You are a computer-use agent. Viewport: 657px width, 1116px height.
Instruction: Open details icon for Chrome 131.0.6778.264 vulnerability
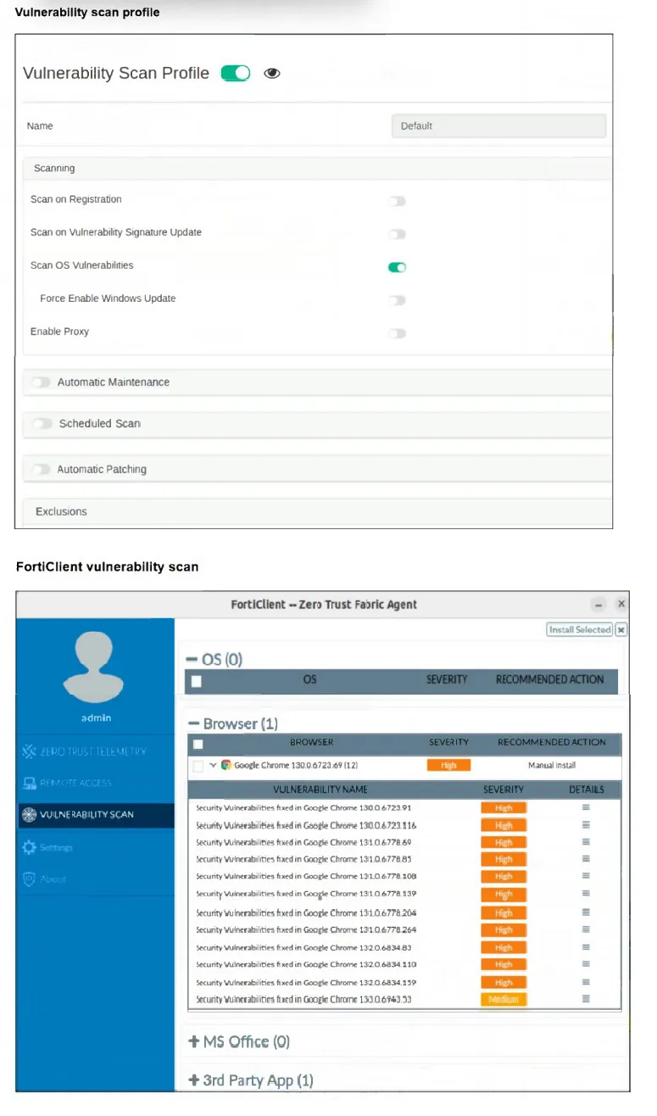tap(586, 929)
